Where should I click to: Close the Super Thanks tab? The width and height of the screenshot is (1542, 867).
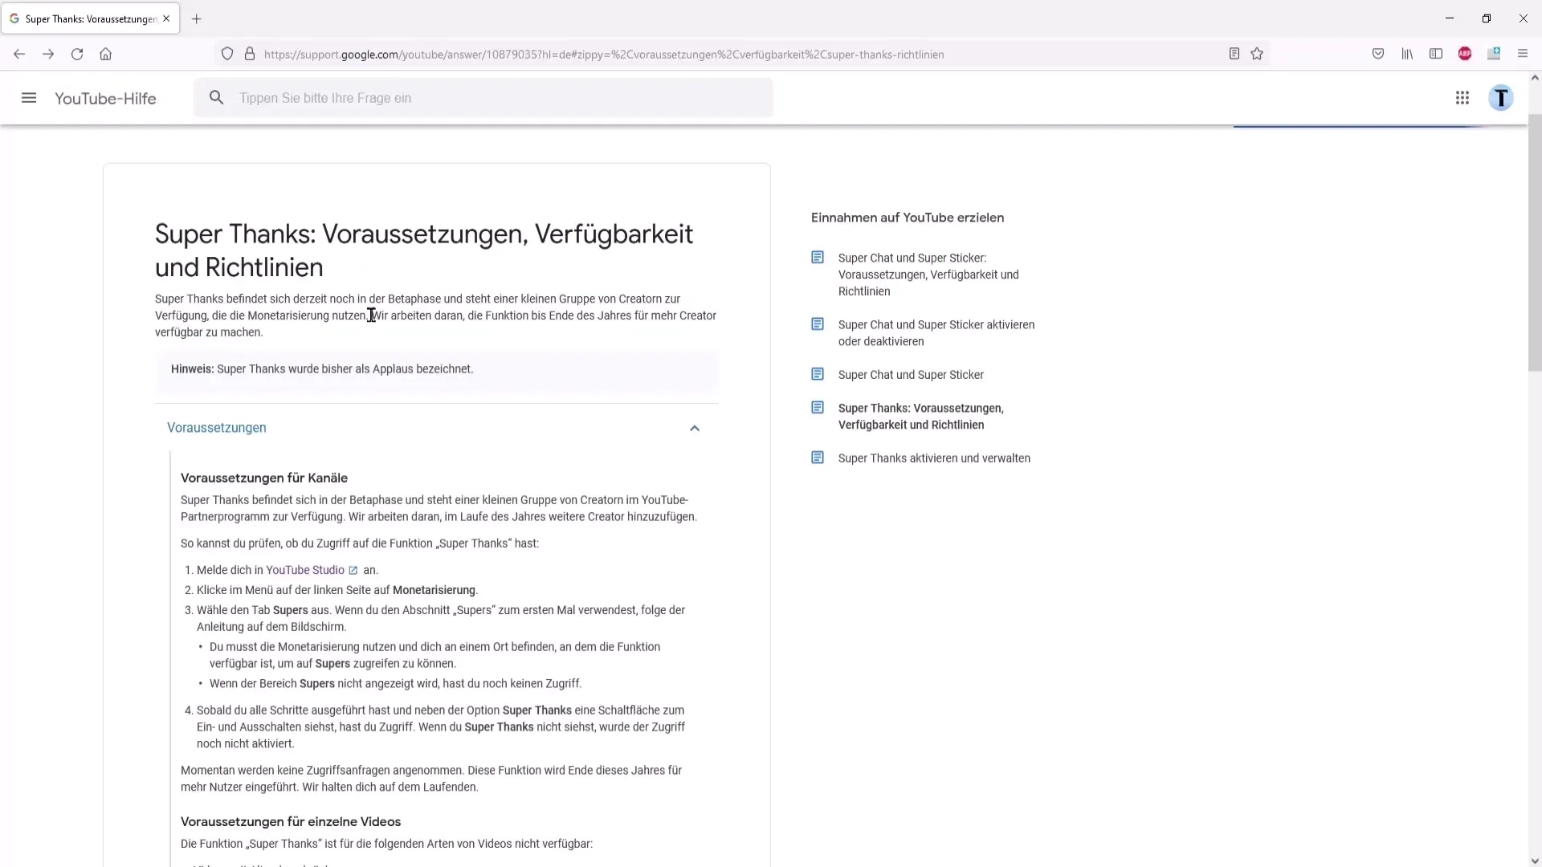coord(166,18)
